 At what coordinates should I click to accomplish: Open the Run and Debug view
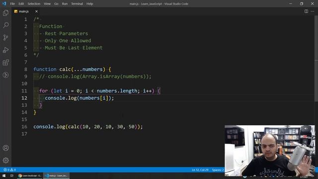pos(5,50)
